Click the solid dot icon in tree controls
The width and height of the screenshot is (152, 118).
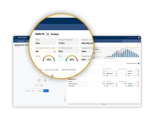65,100
